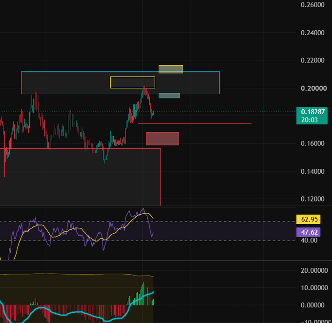Click the purple RSI value label 47.62
This screenshot has height=323, width=332.
click(x=308, y=232)
